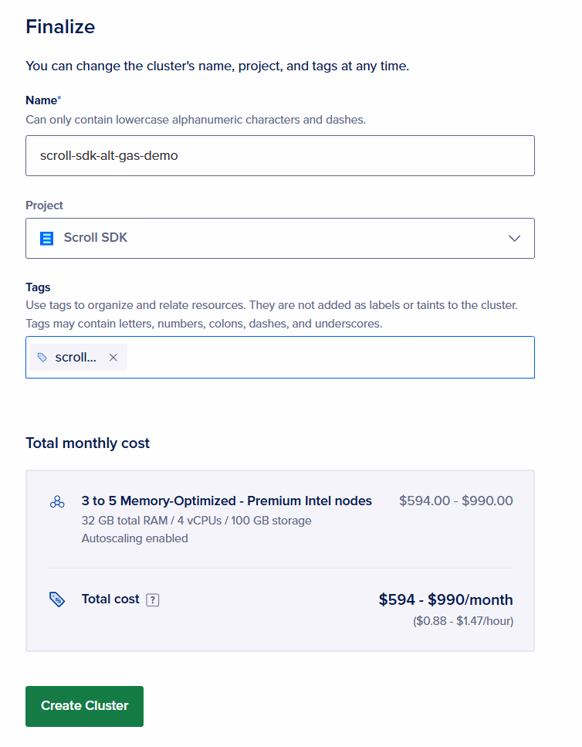This screenshot has width=582, height=747.
Task: Click the Finalize heading
Action: [60, 27]
